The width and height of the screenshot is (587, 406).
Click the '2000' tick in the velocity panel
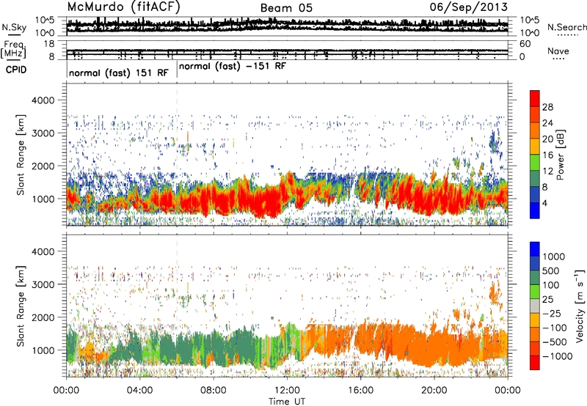tap(43, 317)
